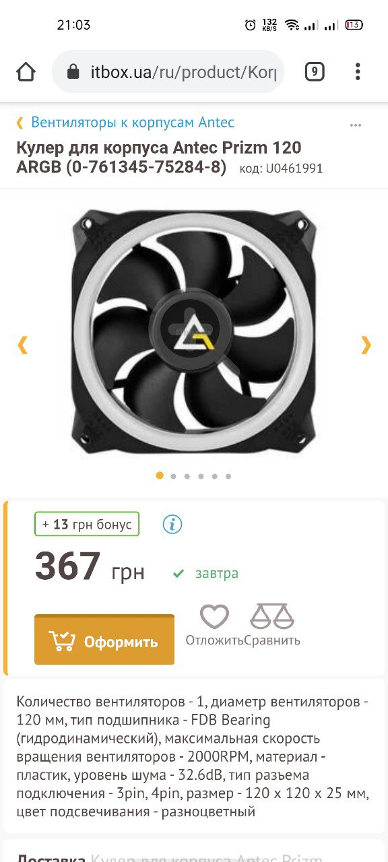Show next product image with right arrow
The height and width of the screenshot is (862, 388).
[x=366, y=345]
